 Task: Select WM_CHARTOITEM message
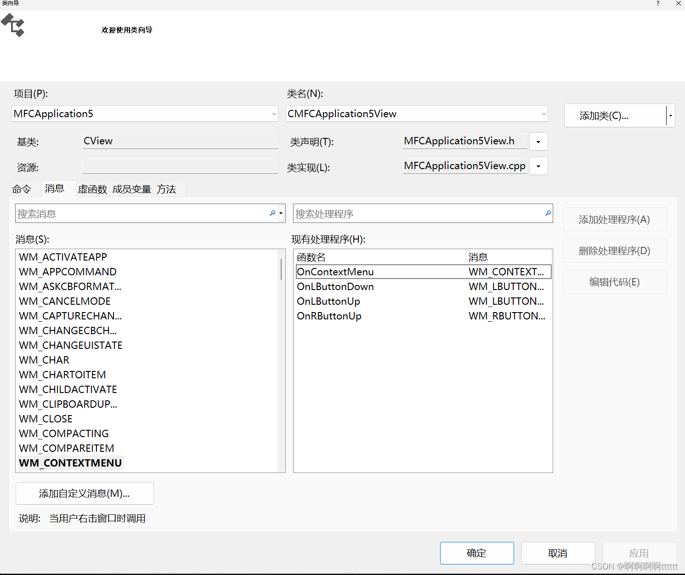pyautogui.click(x=62, y=375)
